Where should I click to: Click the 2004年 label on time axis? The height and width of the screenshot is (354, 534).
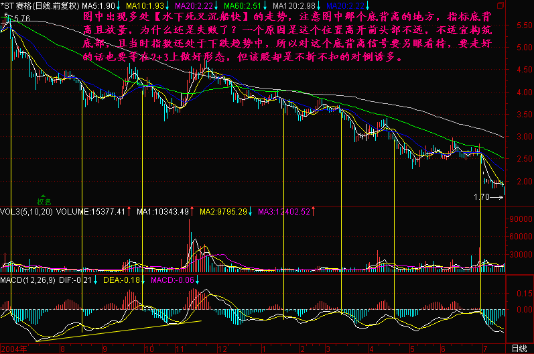click(15, 349)
